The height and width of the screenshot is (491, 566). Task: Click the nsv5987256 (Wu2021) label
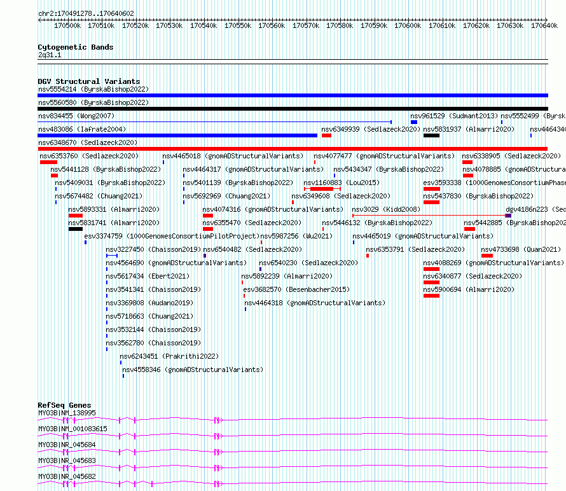pyautogui.click(x=296, y=236)
